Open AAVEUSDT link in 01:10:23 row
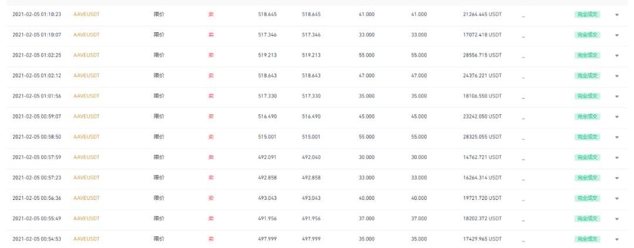 coord(86,13)
